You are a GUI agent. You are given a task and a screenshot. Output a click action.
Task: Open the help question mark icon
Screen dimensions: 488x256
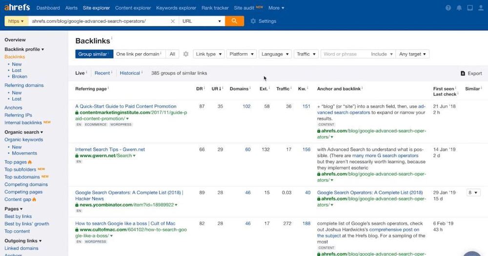(x=448, y=8)
